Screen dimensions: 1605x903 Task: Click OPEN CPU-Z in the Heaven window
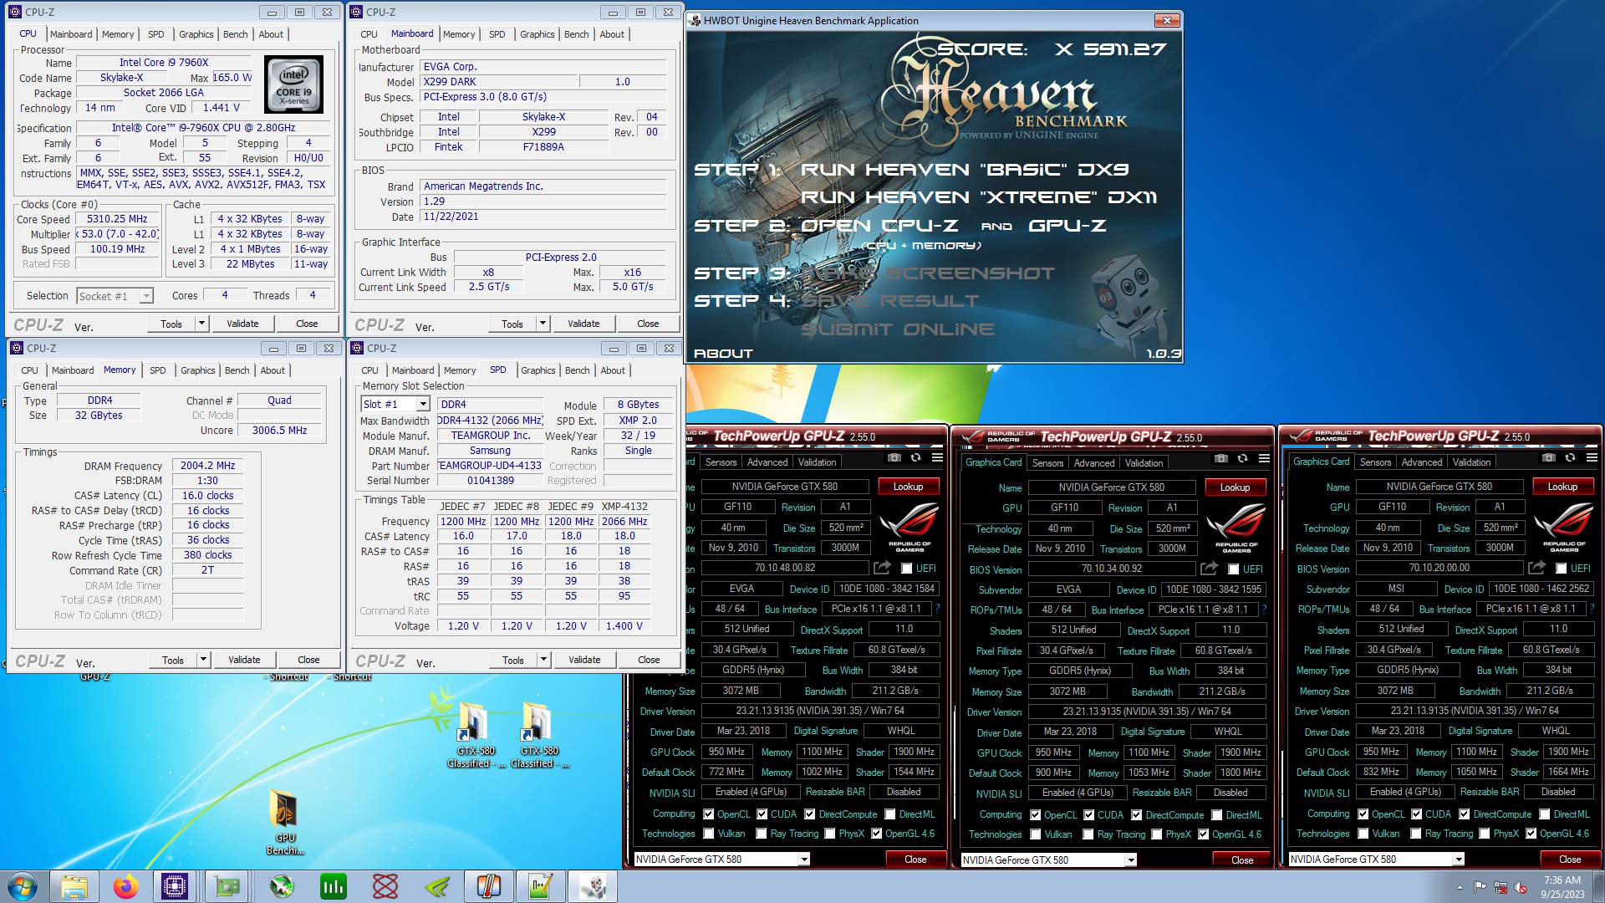tap(879, 226)
